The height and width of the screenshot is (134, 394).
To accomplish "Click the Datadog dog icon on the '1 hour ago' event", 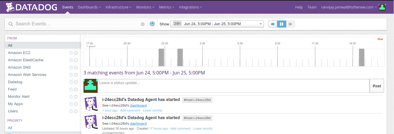I will tap(91, 104).
